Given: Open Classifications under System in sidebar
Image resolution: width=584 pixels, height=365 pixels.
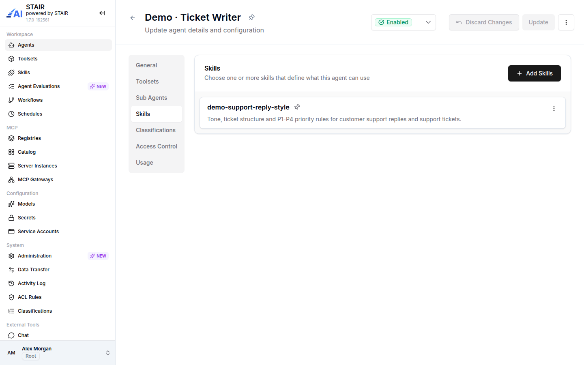Looking at the screenshot, I should (58, 311).
